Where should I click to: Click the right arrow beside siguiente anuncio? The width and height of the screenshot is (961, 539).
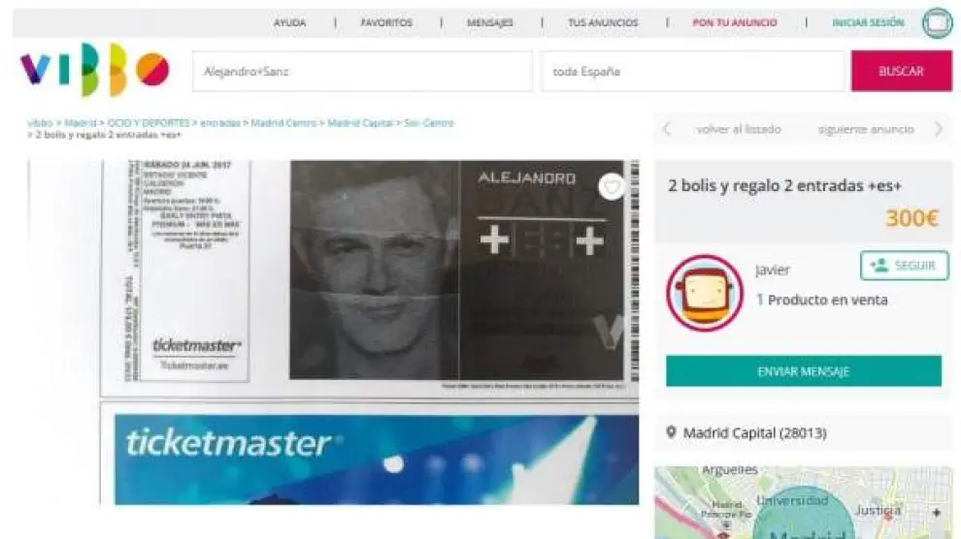pos(938,129)
